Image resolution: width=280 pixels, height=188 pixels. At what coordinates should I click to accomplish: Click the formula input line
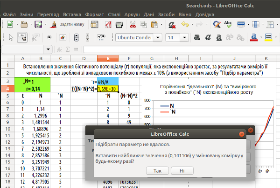tap(181, 49)
